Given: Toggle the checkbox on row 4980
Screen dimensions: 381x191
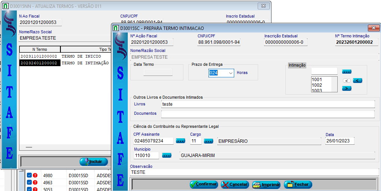Looking at the screenshot, I should pos(29,175).
